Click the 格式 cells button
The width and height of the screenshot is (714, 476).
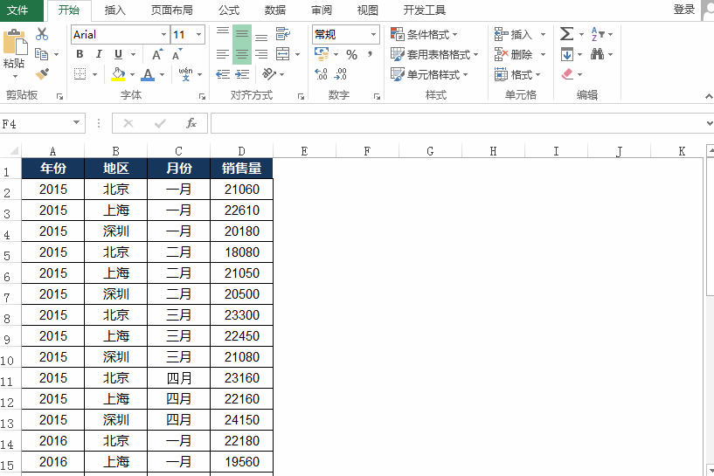point(517,74)
